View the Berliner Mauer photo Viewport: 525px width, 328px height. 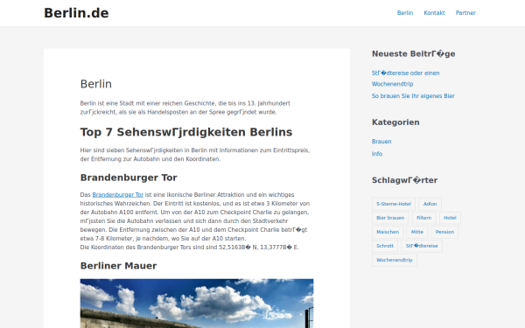pos(197,304)
